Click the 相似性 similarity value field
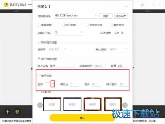Image resolution: width=165 pixels, height=124 pixels. (x=74, y=84)
